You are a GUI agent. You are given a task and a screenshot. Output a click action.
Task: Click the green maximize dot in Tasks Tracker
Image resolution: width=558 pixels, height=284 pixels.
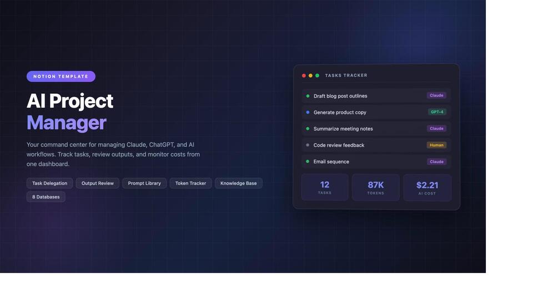point(318,75)
